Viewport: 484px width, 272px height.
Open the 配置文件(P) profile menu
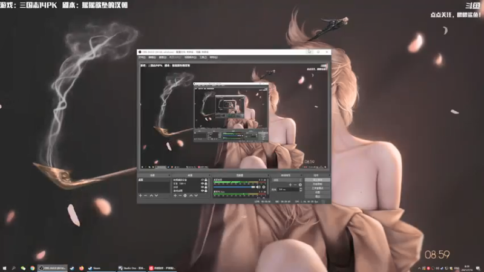tap(175, 57)
